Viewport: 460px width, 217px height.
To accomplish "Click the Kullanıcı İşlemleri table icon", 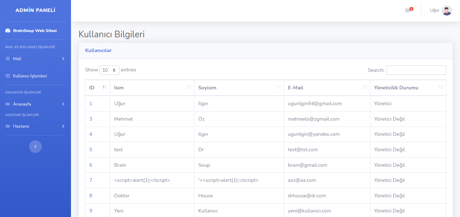I will point(8,76).
